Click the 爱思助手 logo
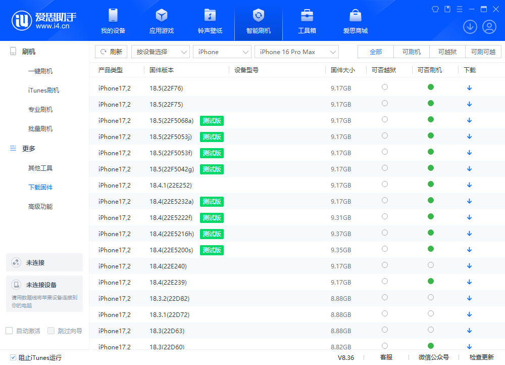Screen dimensions: 505x365 tap(44, 20)
